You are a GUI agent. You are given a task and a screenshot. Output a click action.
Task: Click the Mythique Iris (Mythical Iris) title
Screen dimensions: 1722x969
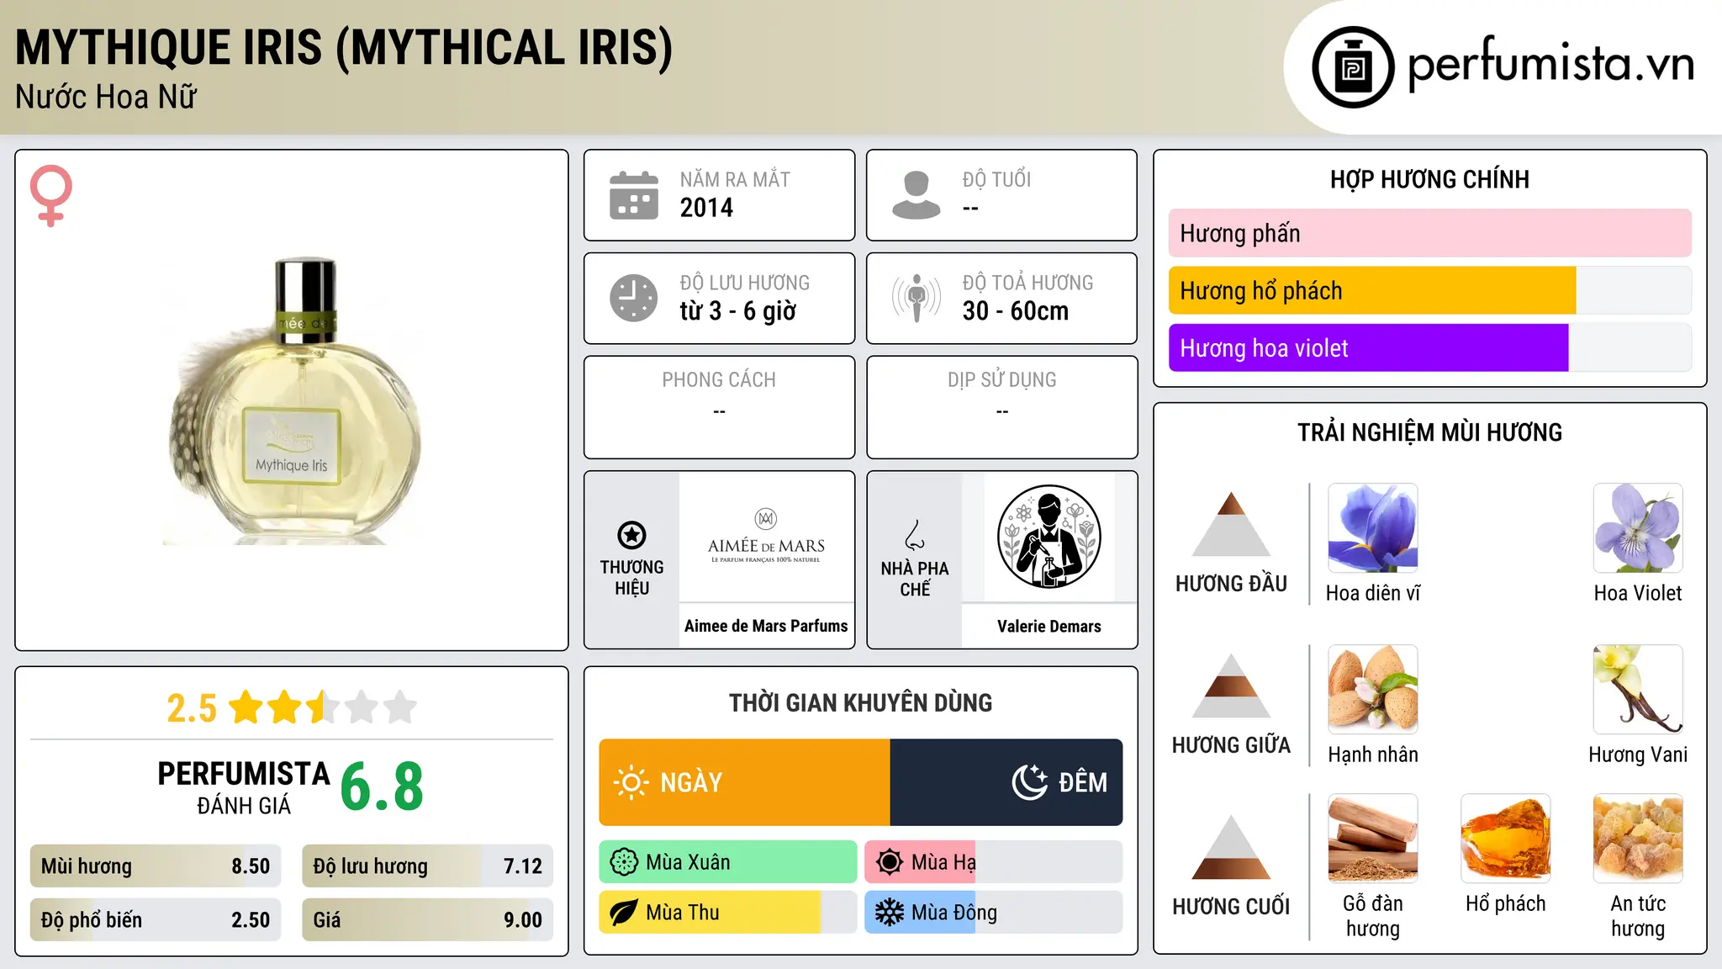pos(344,47)
